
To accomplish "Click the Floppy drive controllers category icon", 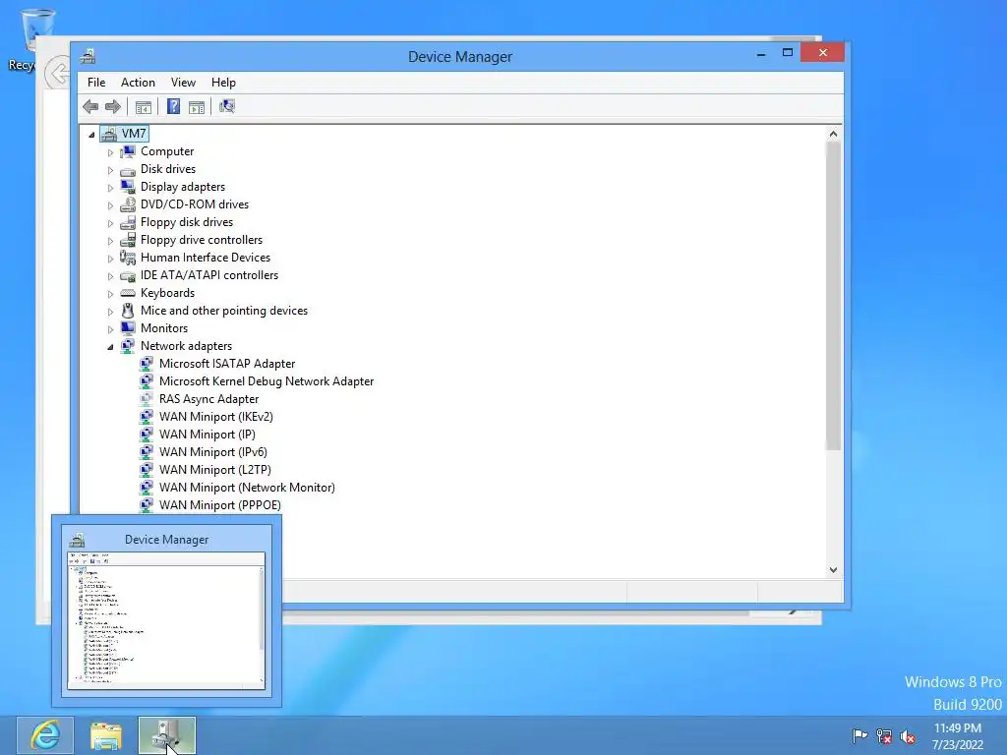I will pyautogui.click(x=128, y=240).
